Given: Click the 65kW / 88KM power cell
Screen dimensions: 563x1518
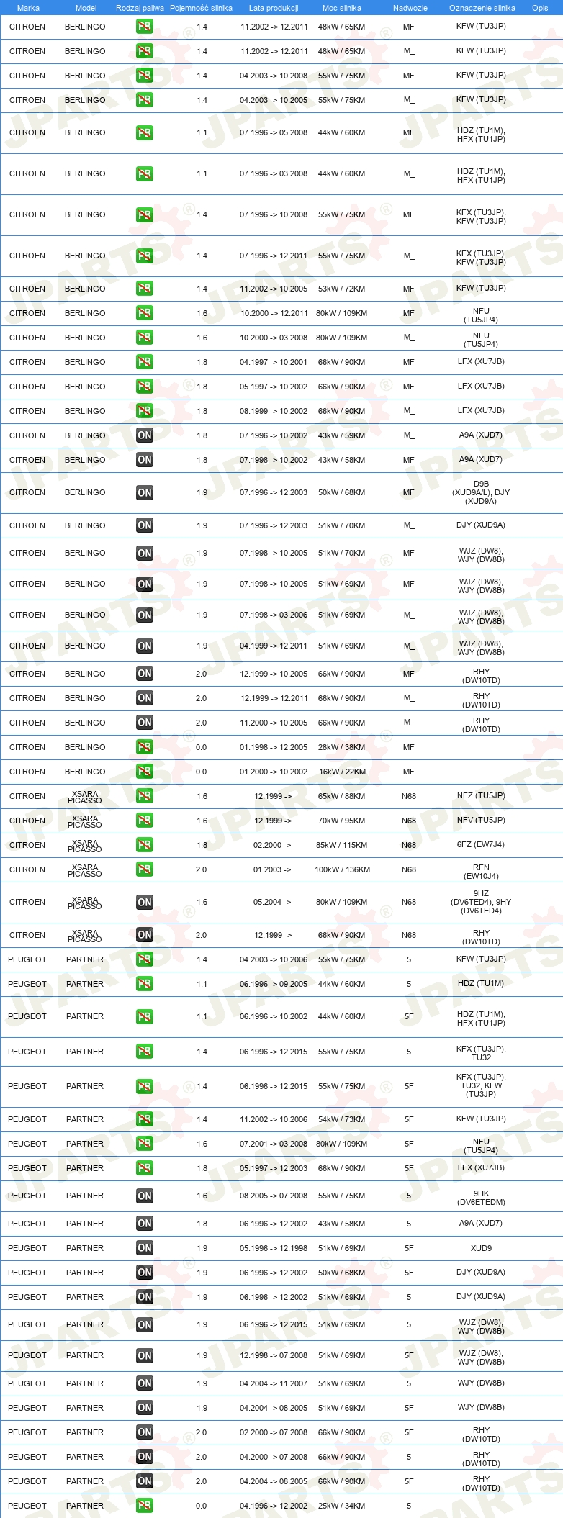Looking at the screenshot, I should click(x=342, y=796).
